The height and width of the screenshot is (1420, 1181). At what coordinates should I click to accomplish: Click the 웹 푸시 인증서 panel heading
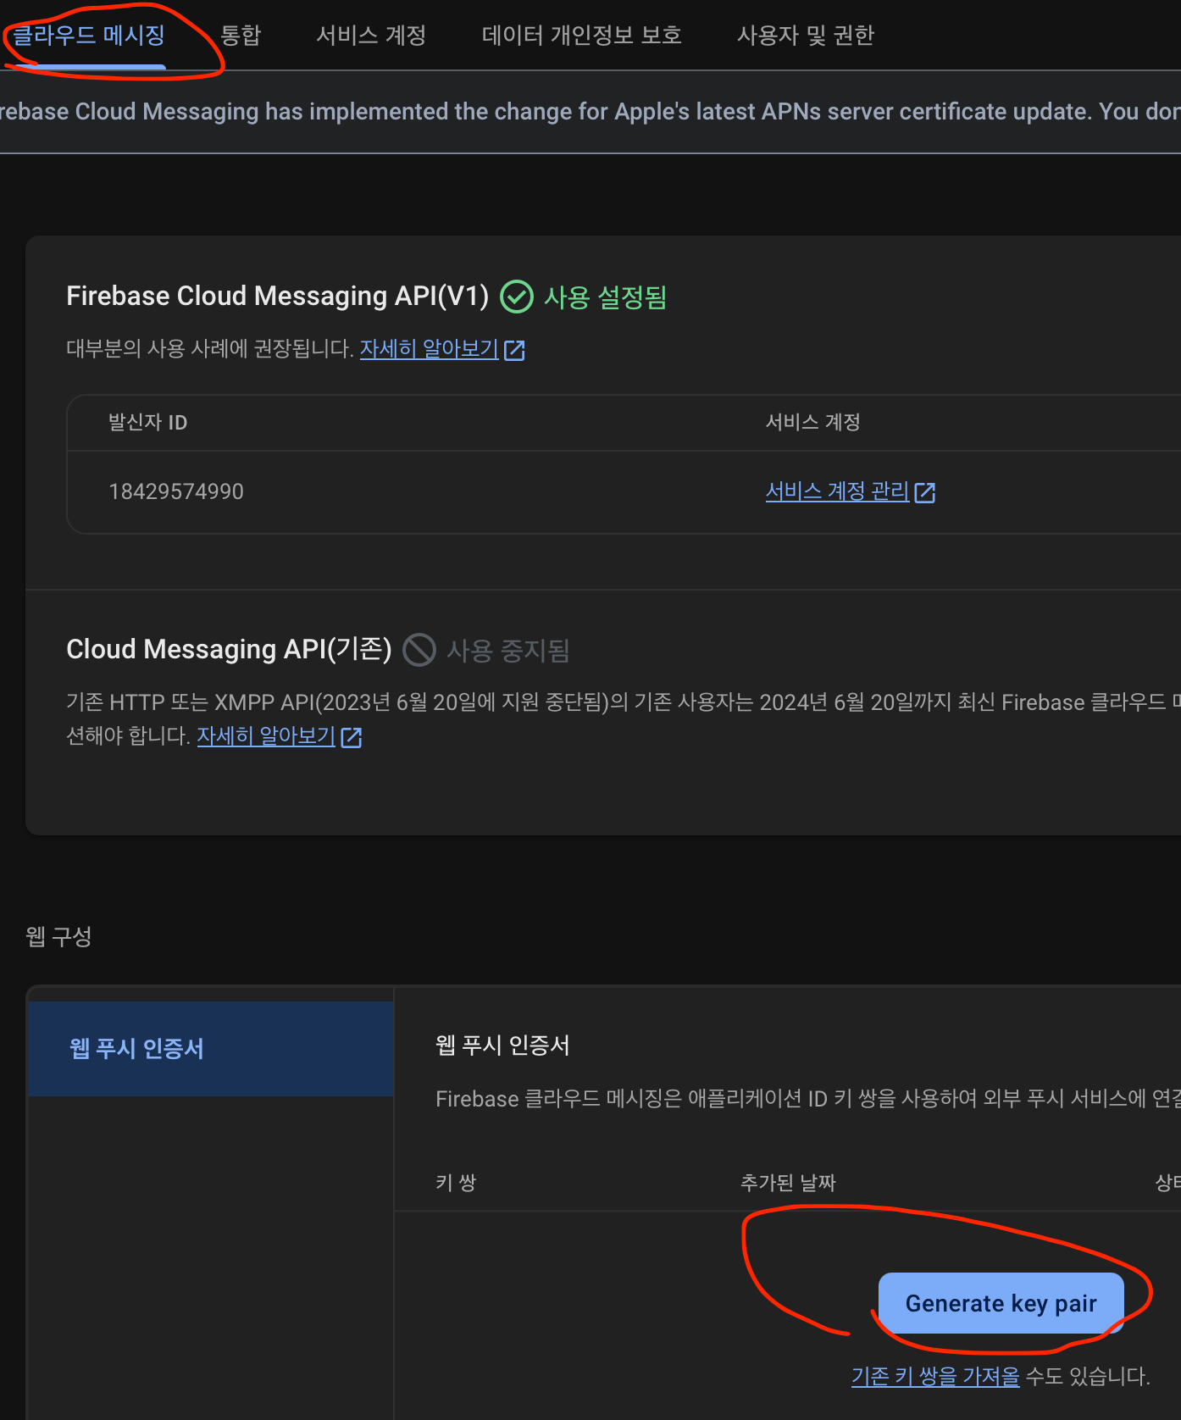pos(503,1045)
